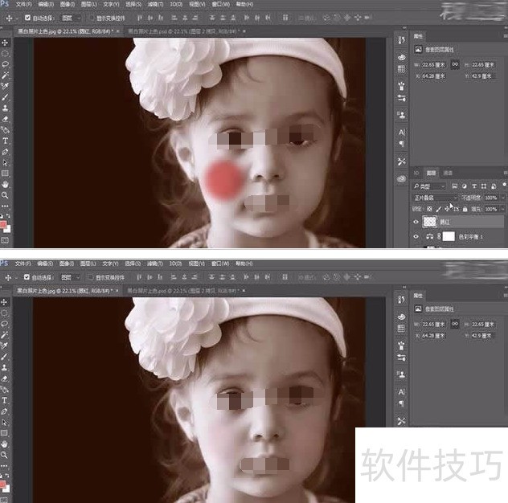Hide the 色彩平衡 1 layer eye icon

[x=416, y=237]
